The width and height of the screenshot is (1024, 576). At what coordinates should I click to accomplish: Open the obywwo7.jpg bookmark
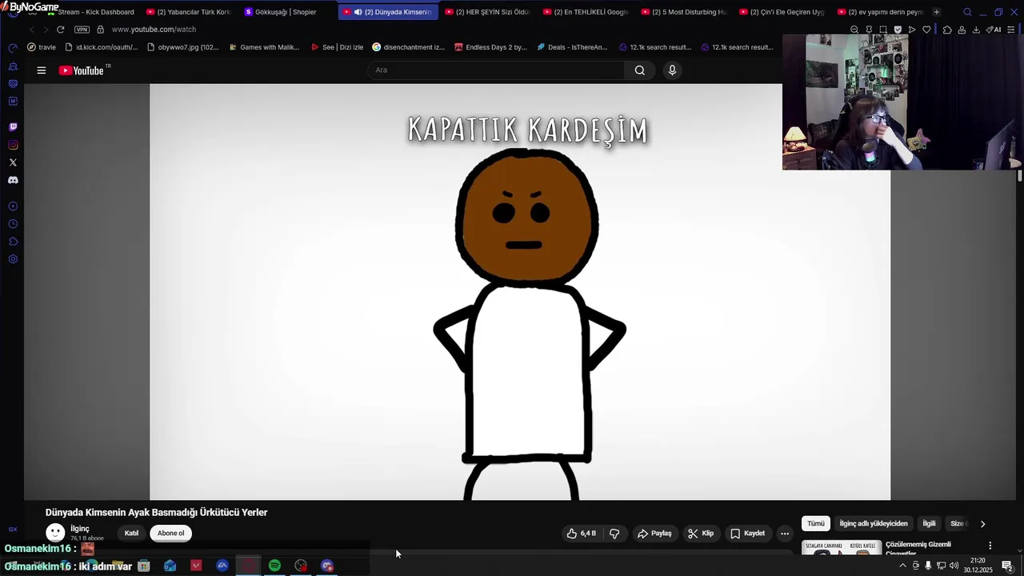coord(183,47)
